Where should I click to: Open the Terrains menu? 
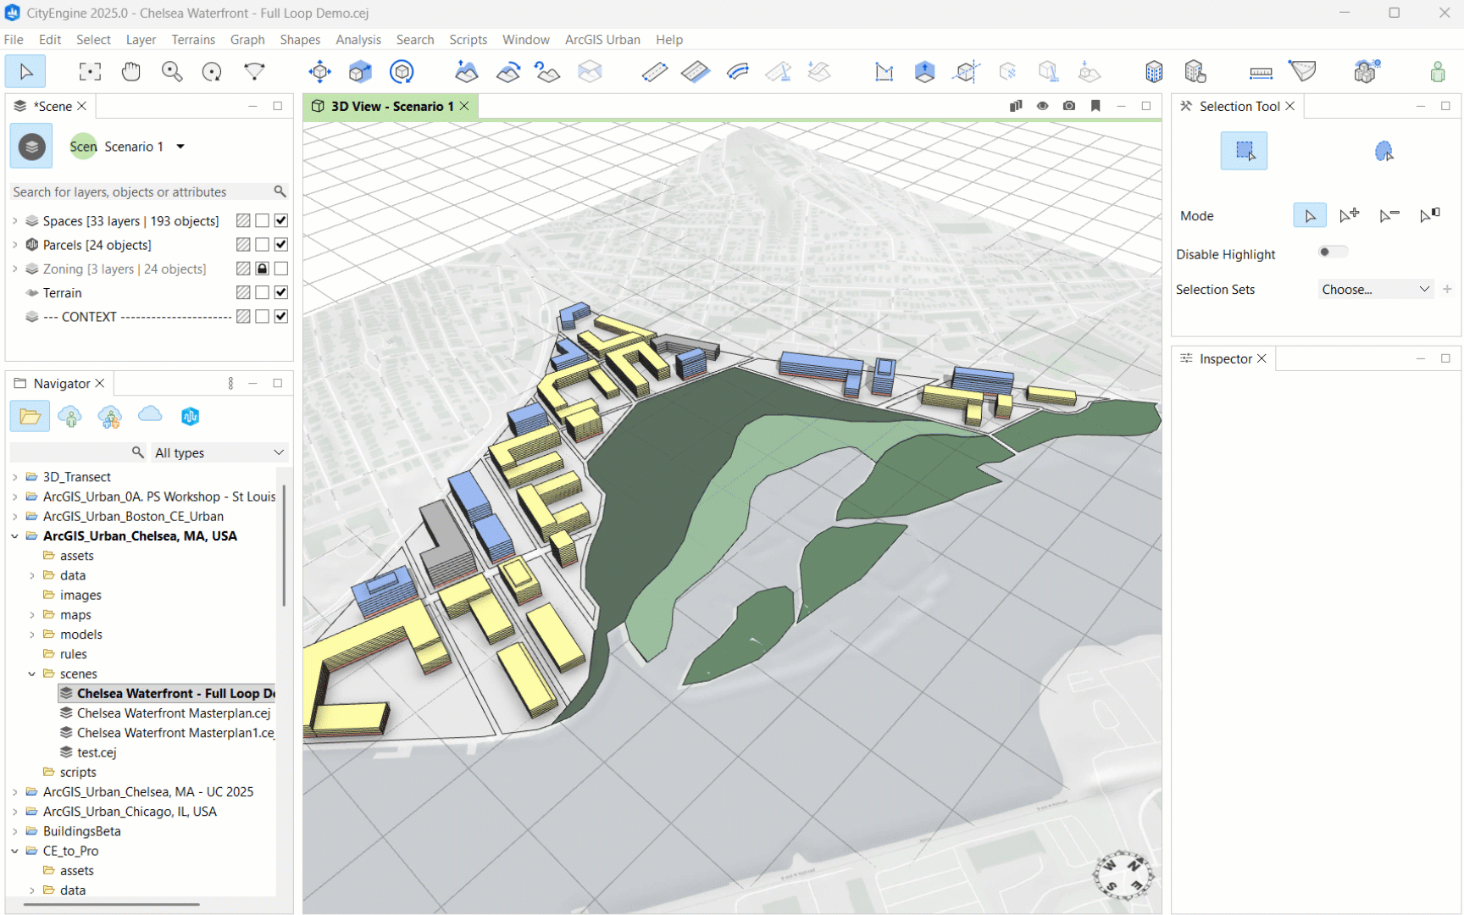point(193,40)
